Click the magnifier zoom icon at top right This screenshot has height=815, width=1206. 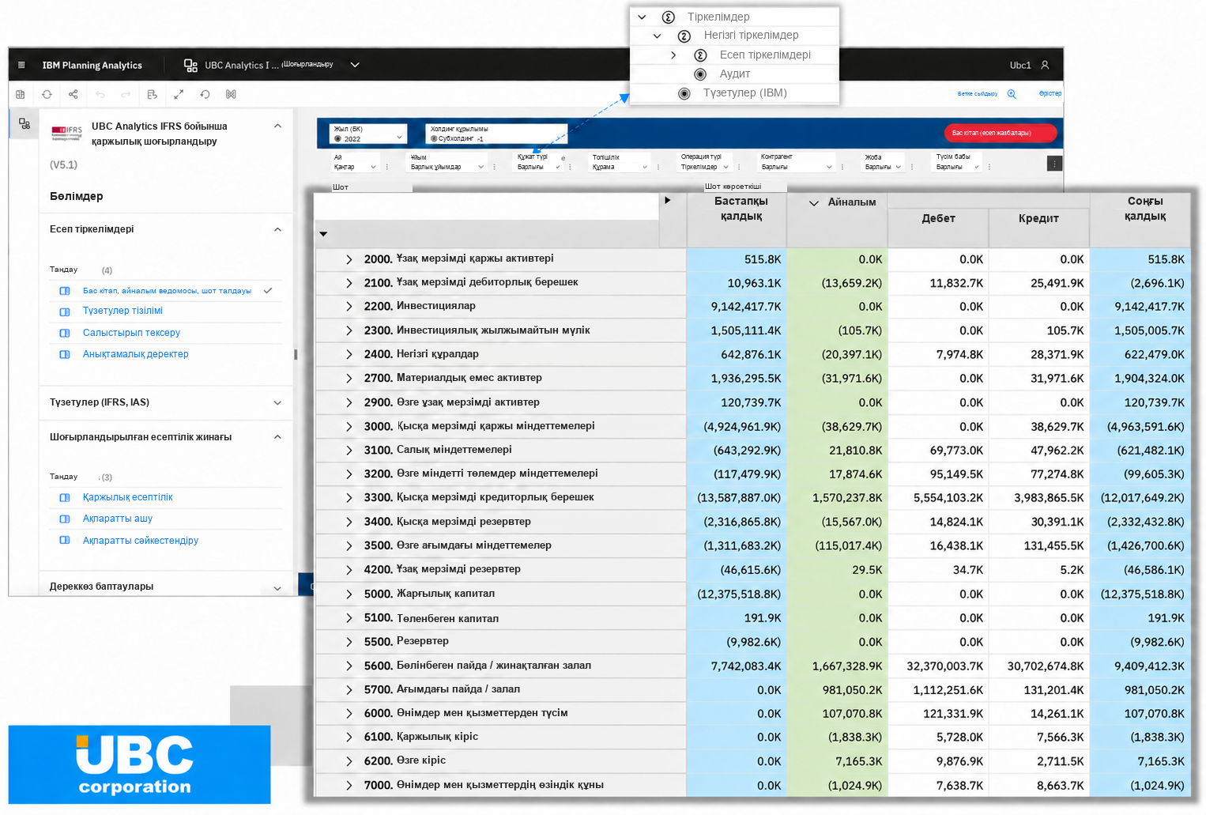pyautogui.click(x=1012, y=93)
